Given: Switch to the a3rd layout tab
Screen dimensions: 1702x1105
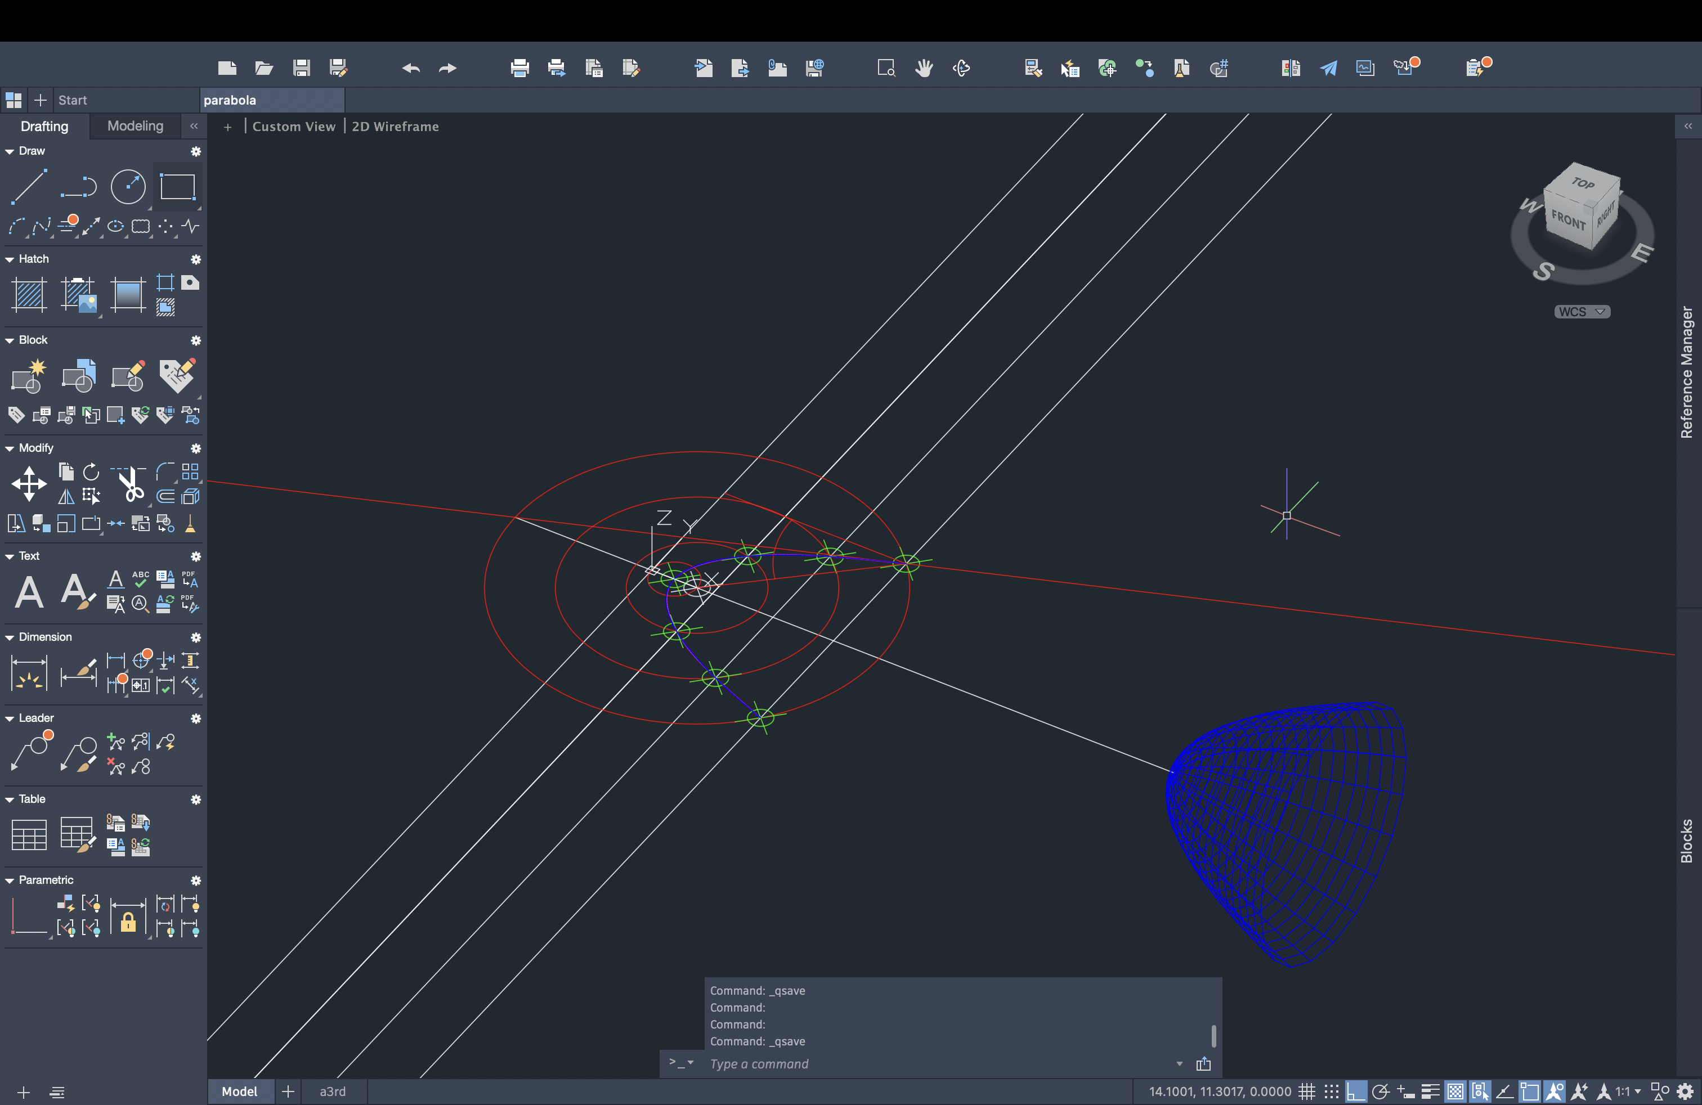Looking at the screenshot, I should tap(333, 1091).
